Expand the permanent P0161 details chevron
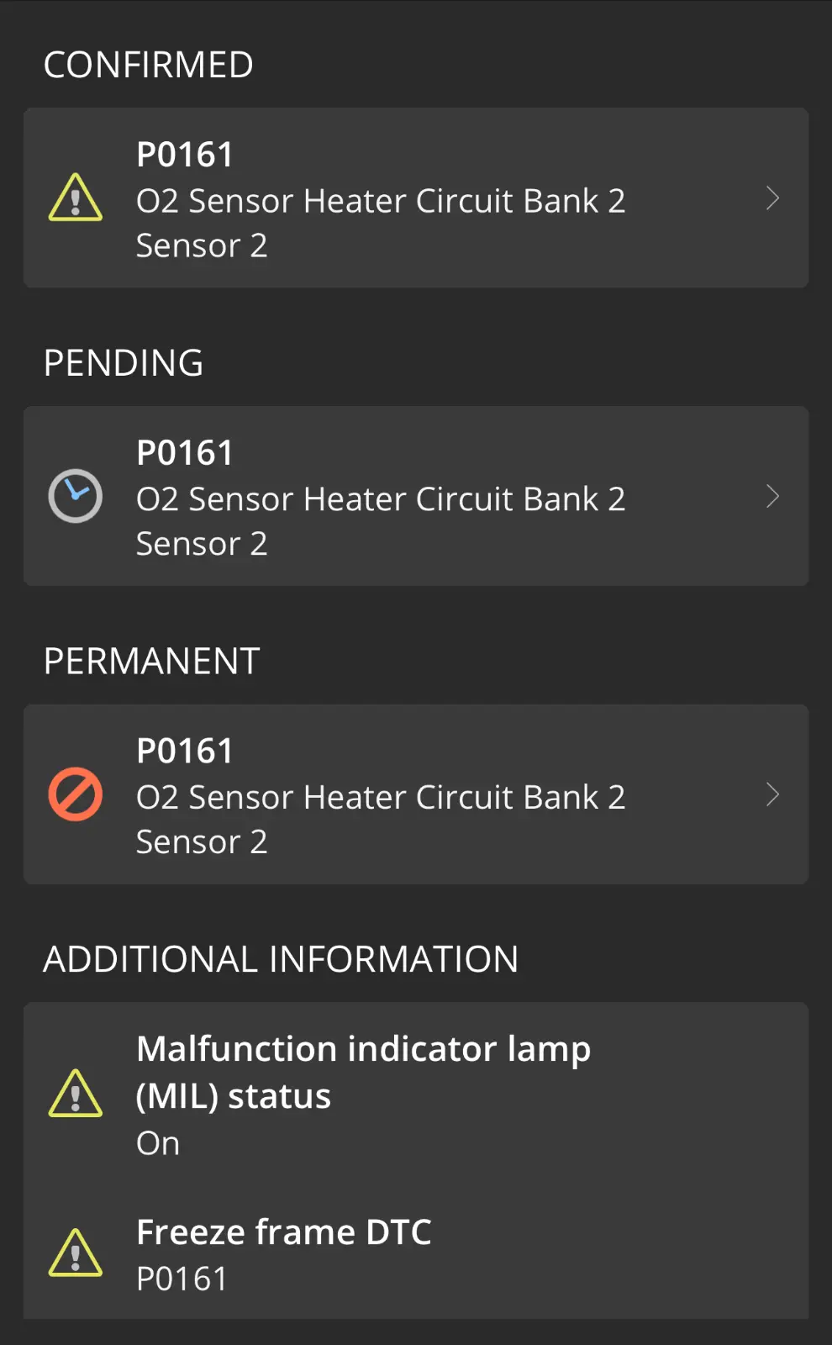The width and height of the screenshot is (832, 1345). click(x=773, y=794)
